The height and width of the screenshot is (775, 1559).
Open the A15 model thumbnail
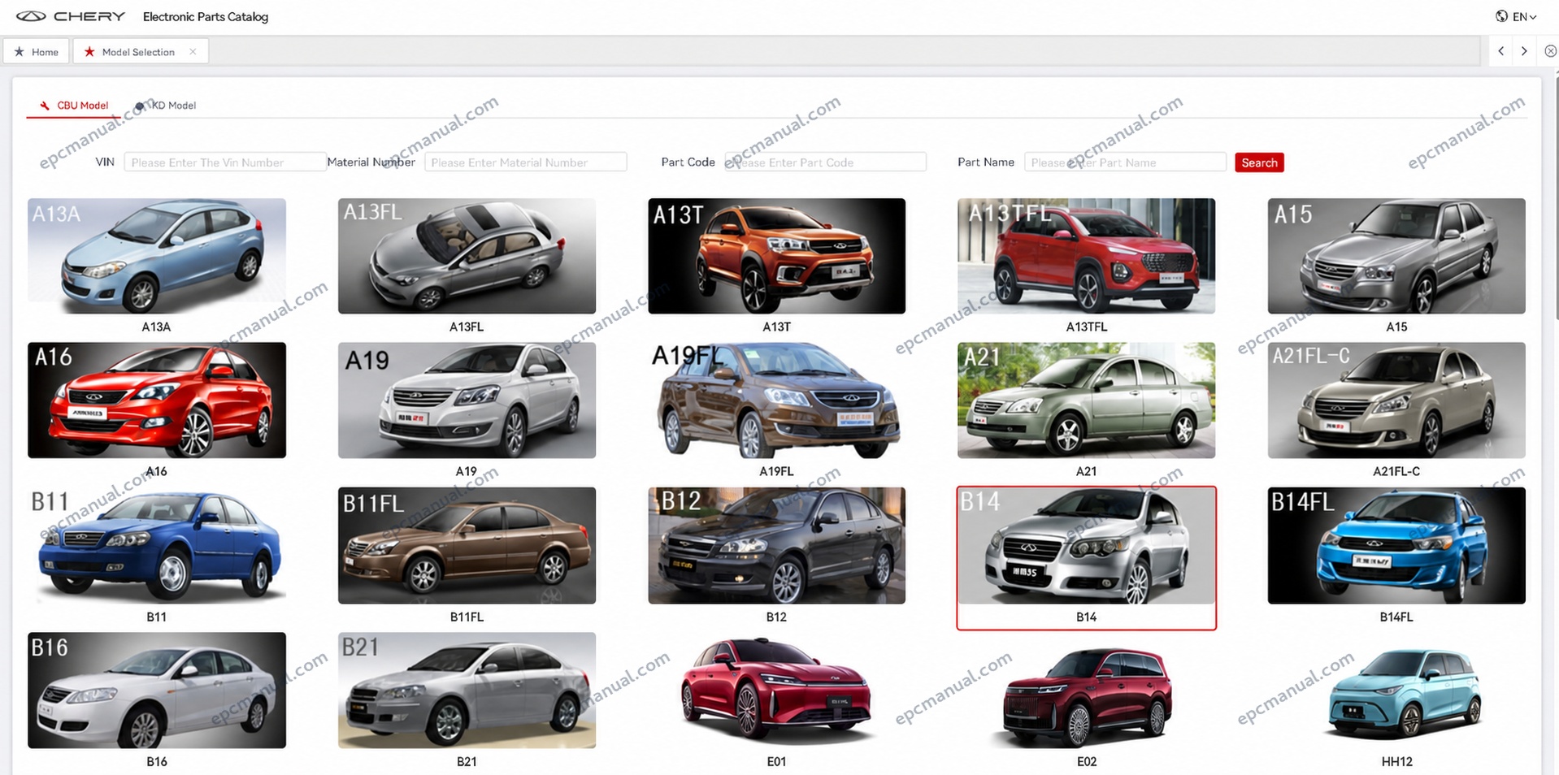1396,256
